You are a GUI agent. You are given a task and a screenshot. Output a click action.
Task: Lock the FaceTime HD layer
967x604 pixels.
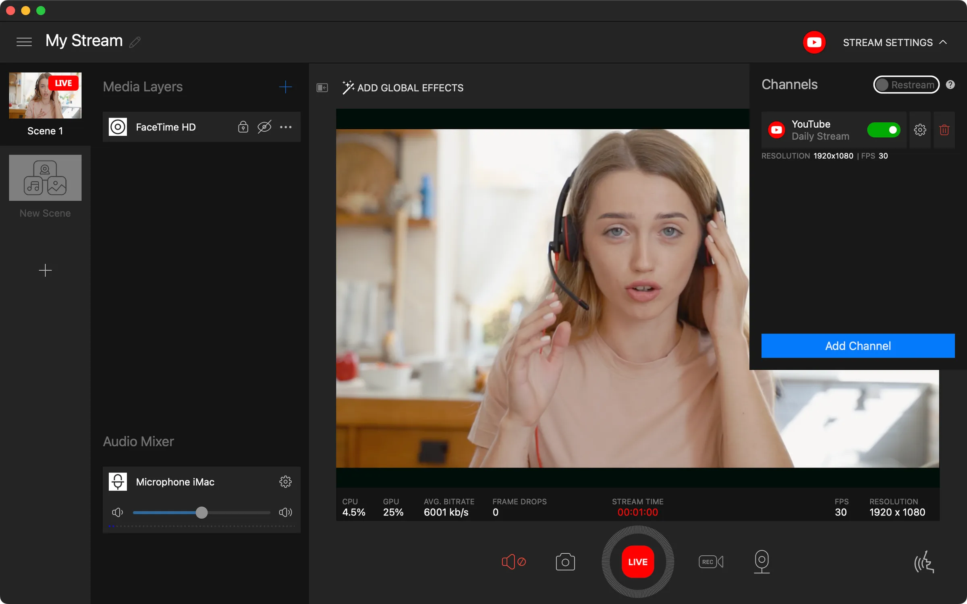tap(243, 127)
